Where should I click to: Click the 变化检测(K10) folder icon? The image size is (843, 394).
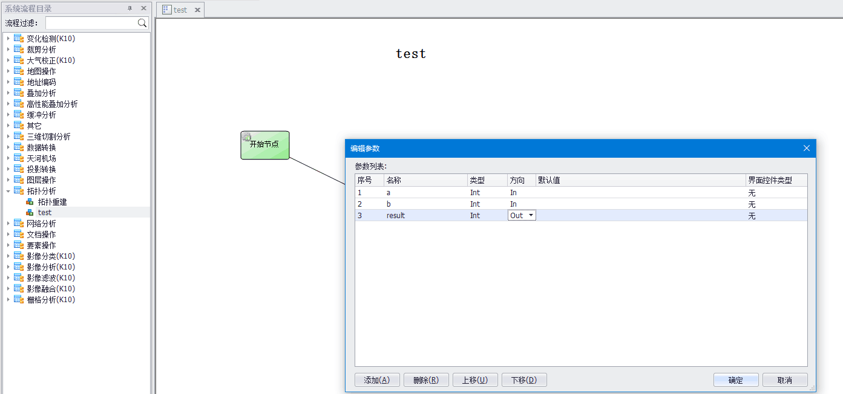(x=19, y=39)
